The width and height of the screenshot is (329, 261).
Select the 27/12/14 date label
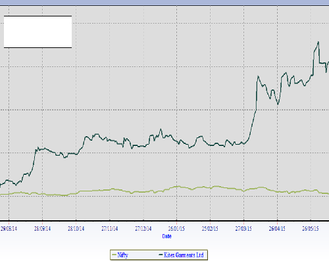pyautogui.click(x=143, y=229)
